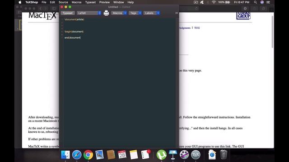Open Safari from the Dock
This screenshot has width=289, height=162.
coord(77,154)
